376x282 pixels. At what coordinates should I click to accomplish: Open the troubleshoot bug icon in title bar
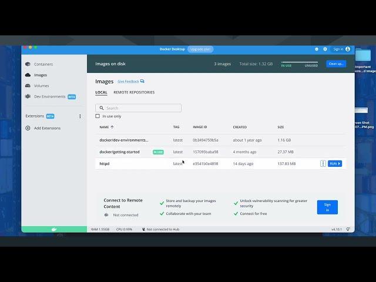tap(317, 49)
